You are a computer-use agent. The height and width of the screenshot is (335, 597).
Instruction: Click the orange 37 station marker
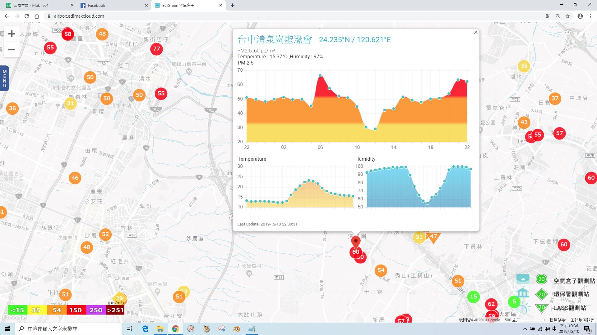(x=555, y=98)
